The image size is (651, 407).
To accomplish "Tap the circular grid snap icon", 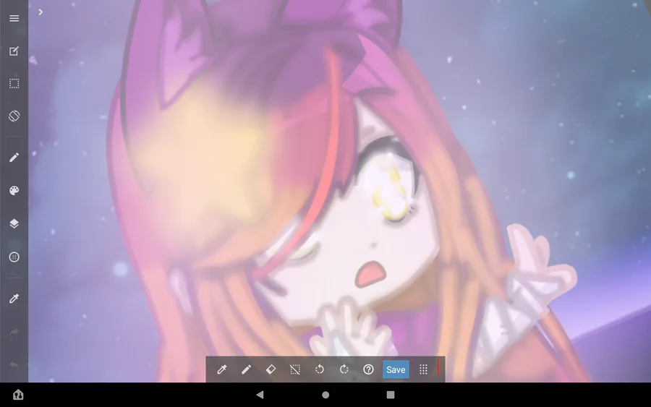I will [x=14, y=257].
